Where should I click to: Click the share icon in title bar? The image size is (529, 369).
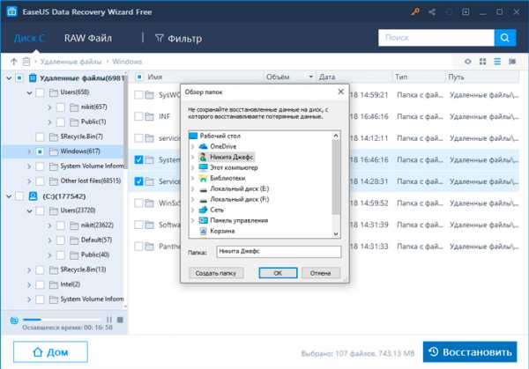click(432, 12)
